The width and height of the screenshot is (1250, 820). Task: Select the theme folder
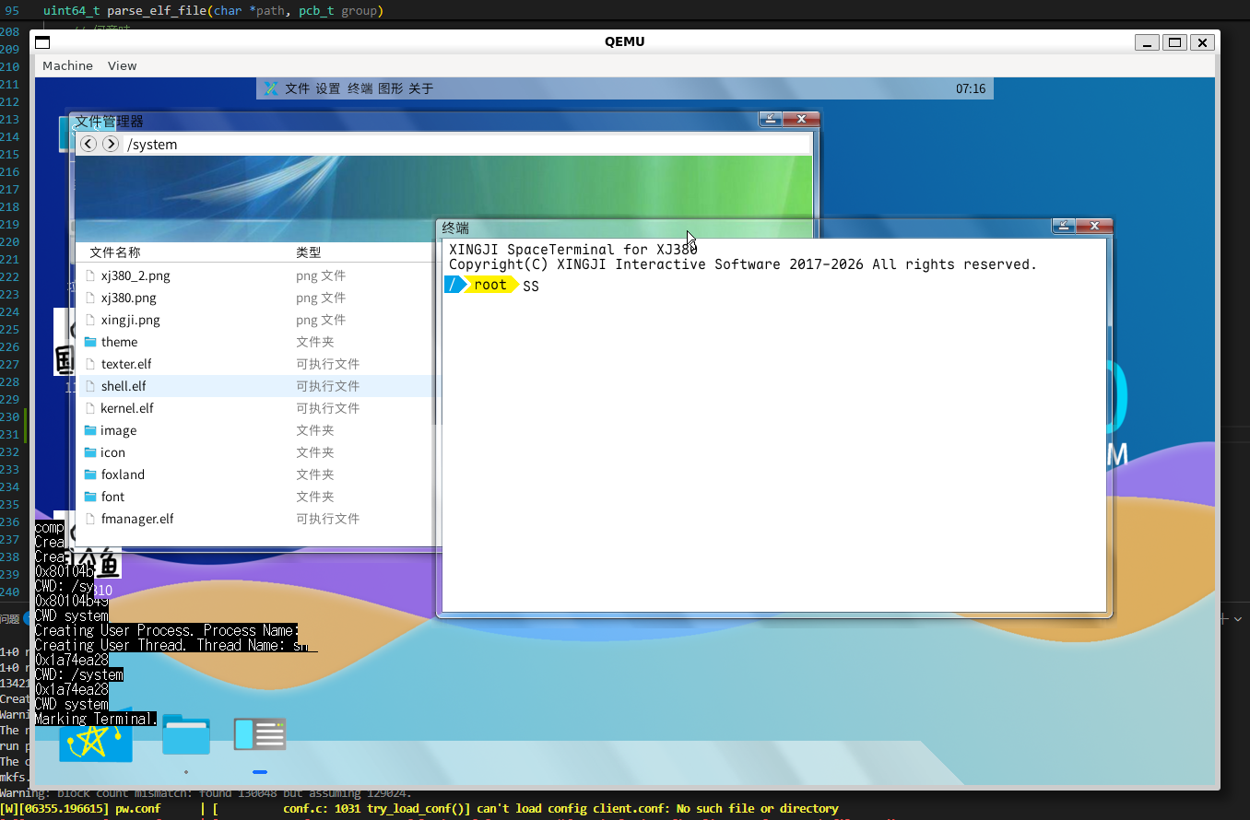click(x=119, y=342)
